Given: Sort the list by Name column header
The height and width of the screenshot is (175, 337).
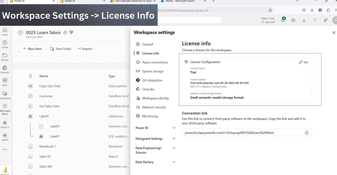Looking at the screenshot, I should [44, 76].
